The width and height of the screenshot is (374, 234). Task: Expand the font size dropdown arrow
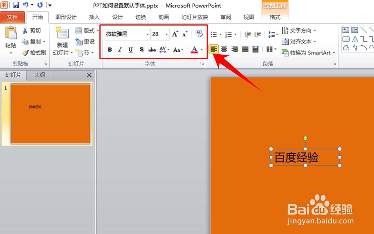pos(166,34)
